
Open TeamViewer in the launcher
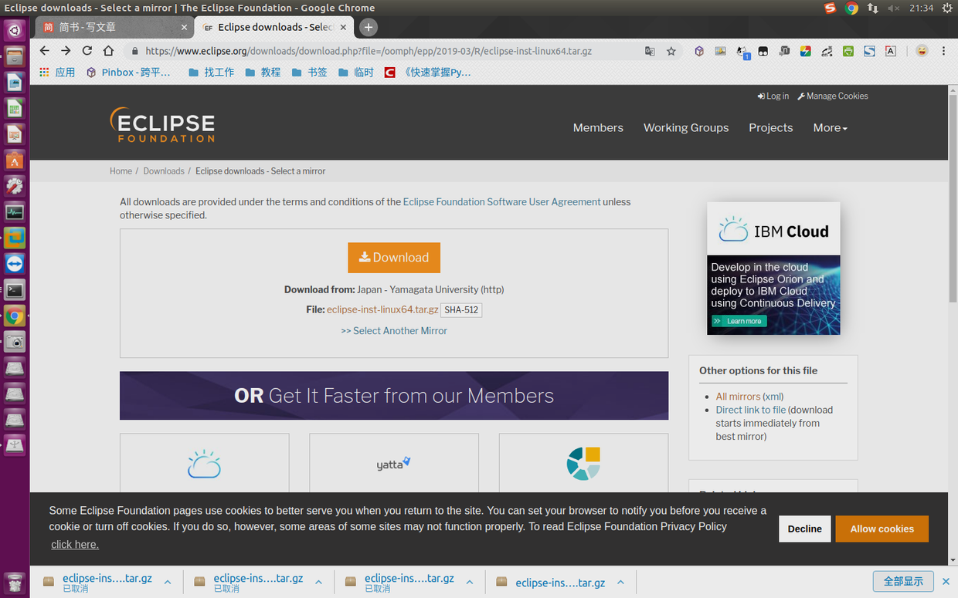[x=15, y=264]
